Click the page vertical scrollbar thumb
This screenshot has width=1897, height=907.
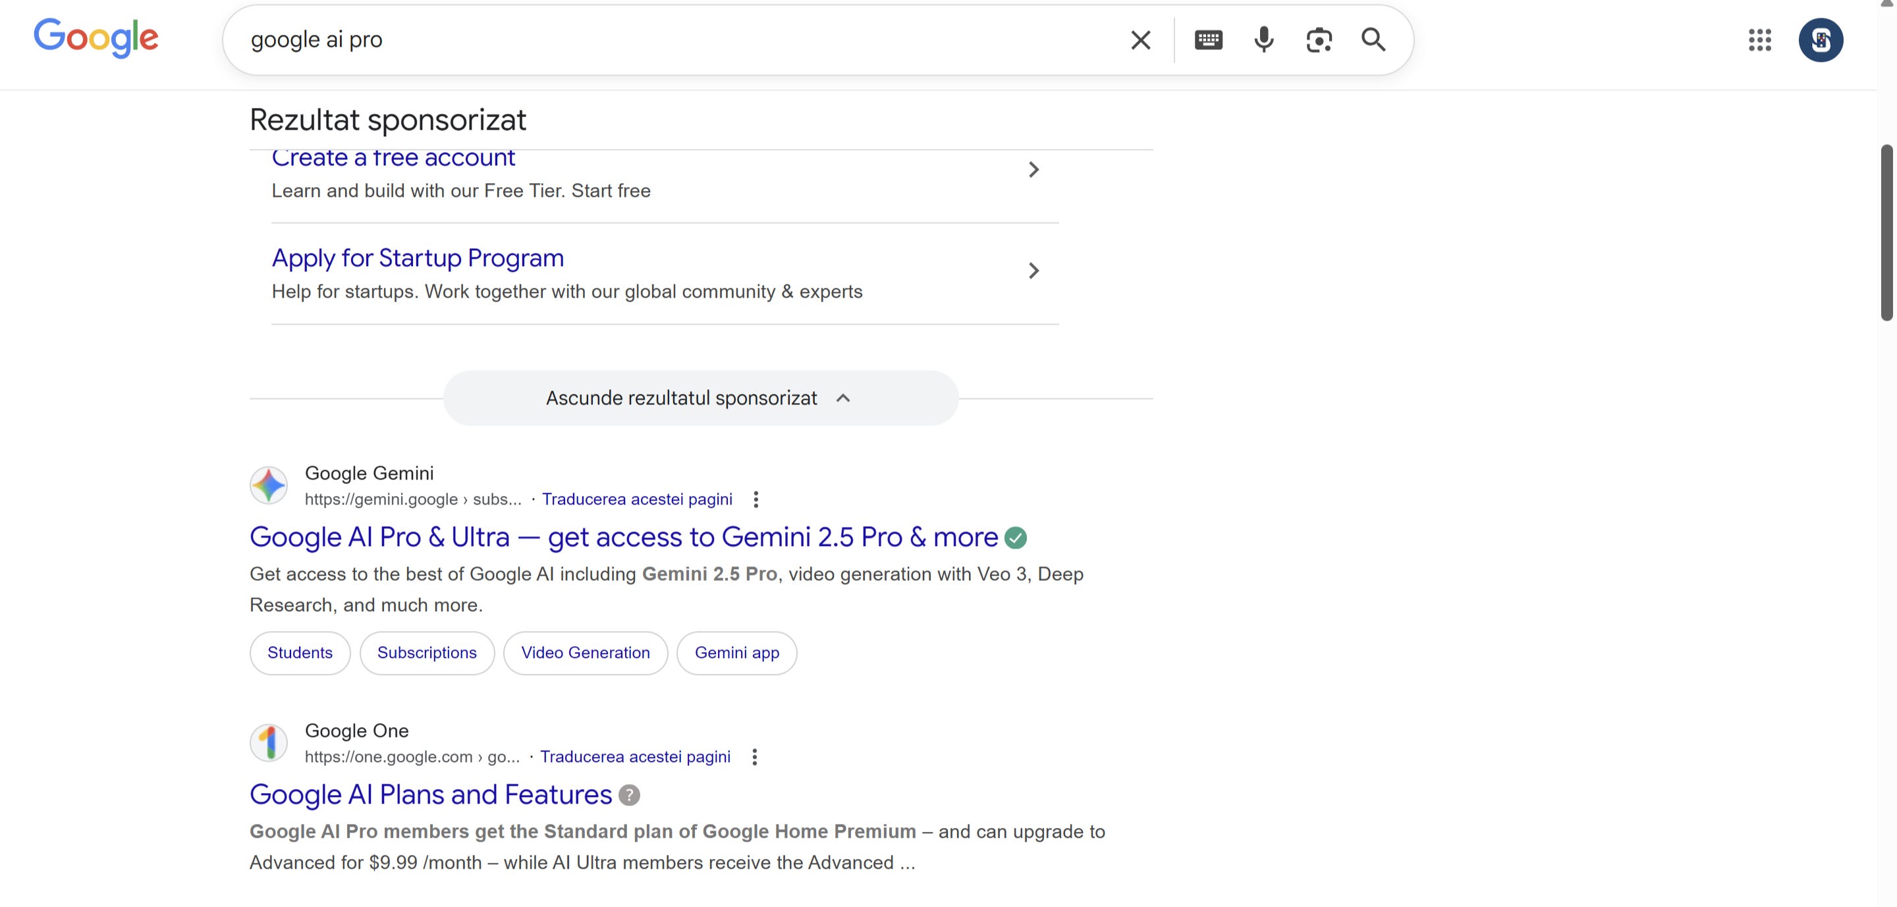coord(1886,232)
